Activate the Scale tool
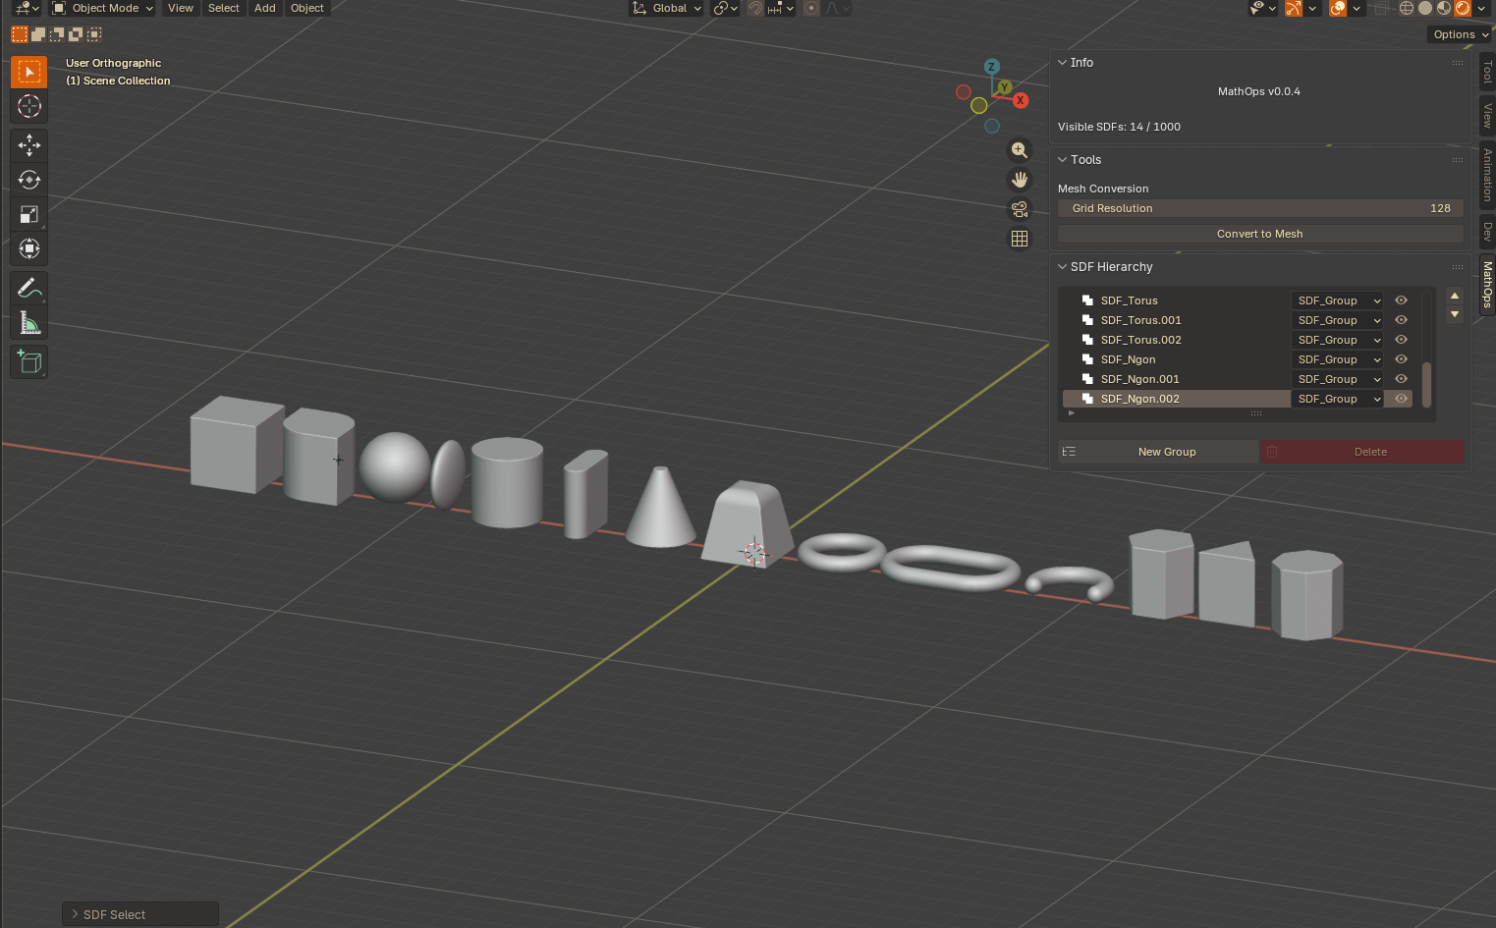 (29, 214)
